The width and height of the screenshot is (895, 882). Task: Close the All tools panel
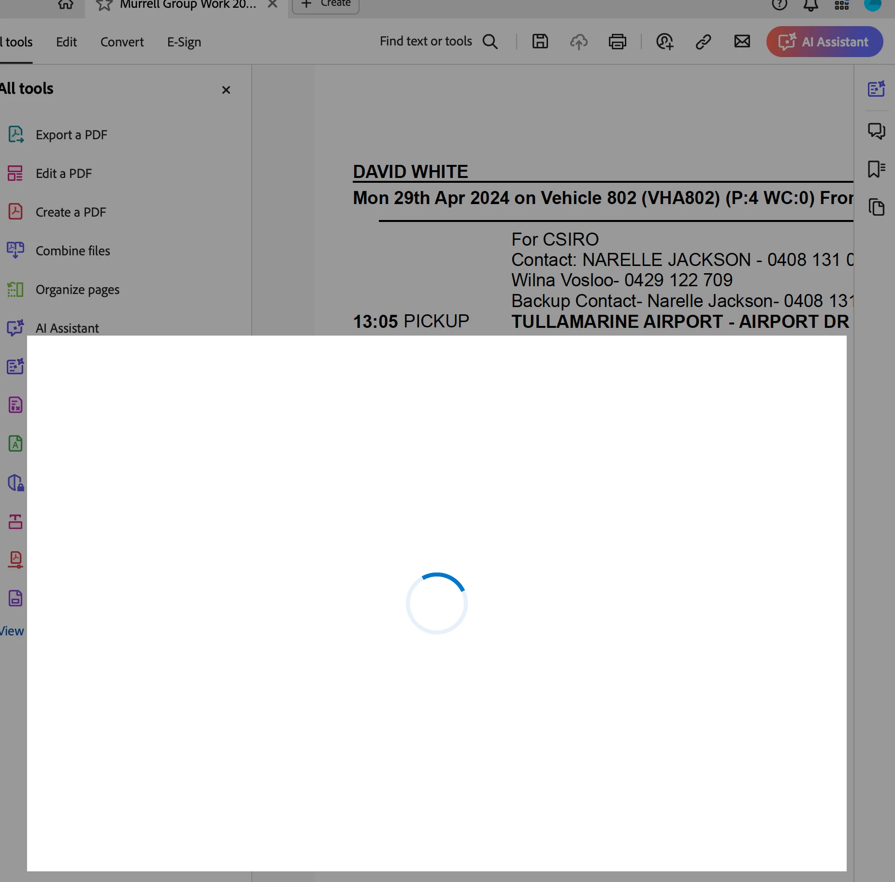tap(226, 90)
